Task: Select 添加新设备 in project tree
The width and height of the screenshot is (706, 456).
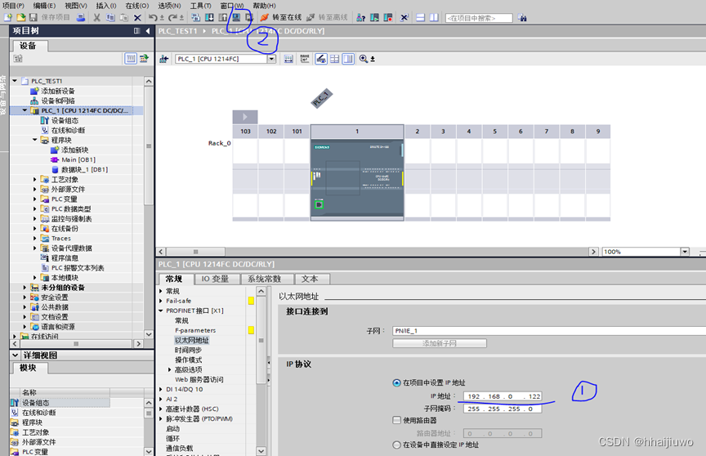Action: (x=58, y=91)
